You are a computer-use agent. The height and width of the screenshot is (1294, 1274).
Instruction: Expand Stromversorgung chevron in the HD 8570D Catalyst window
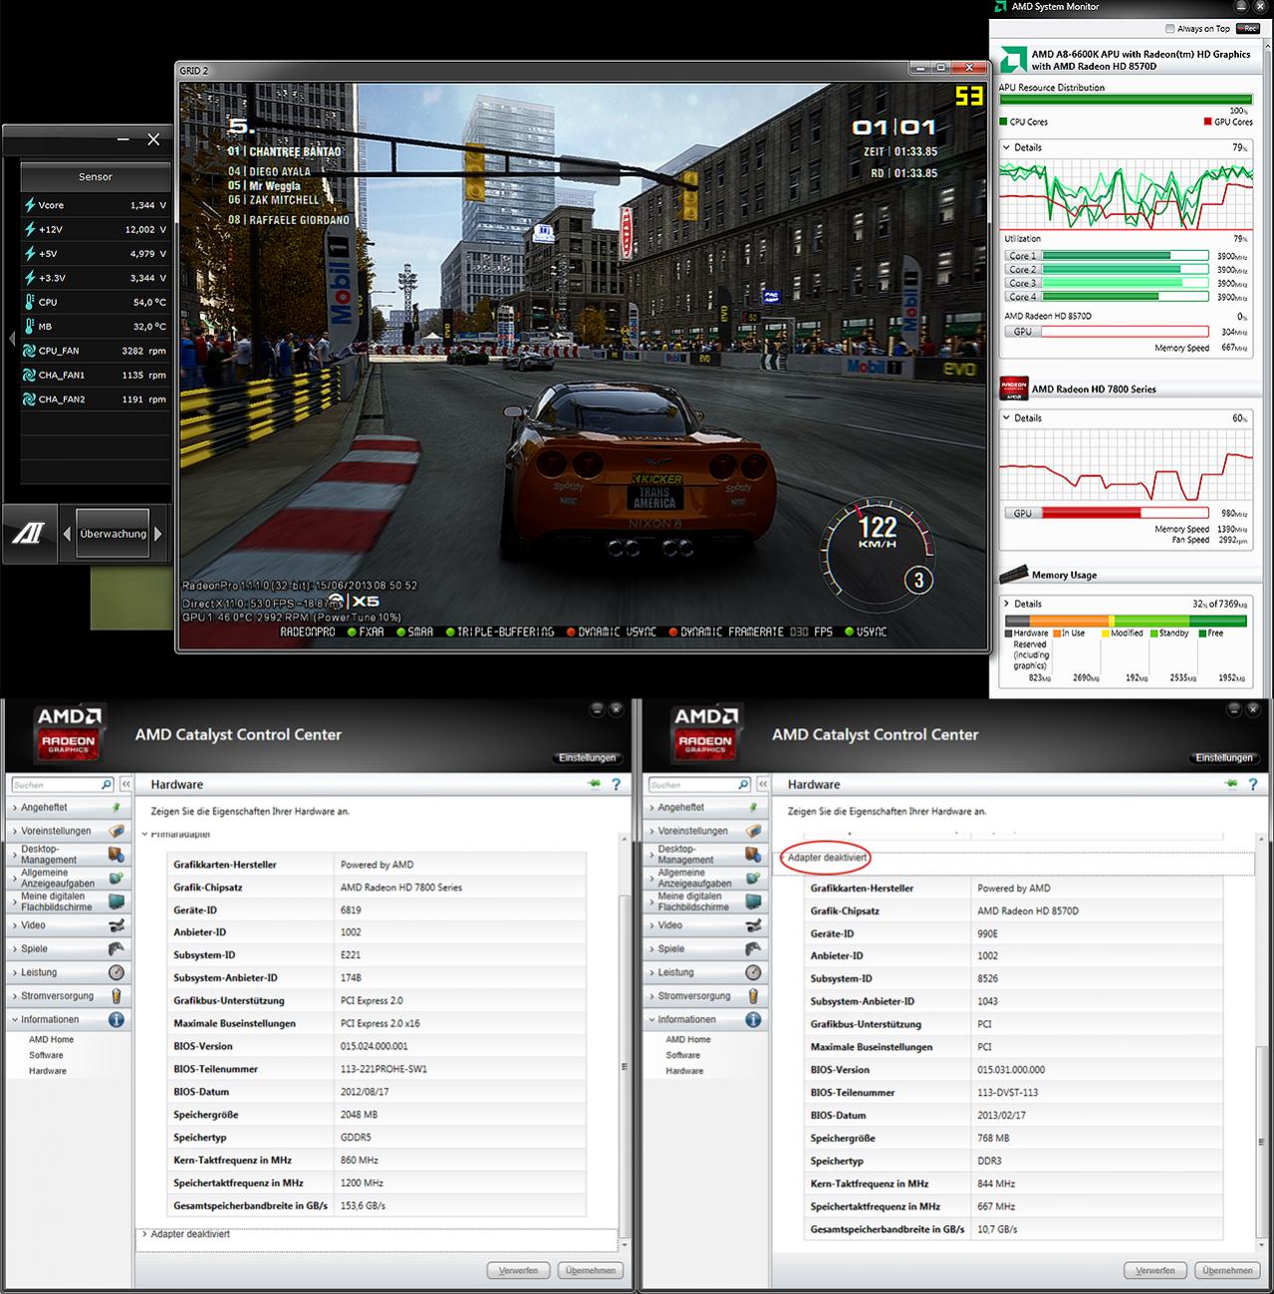[650, 996]
